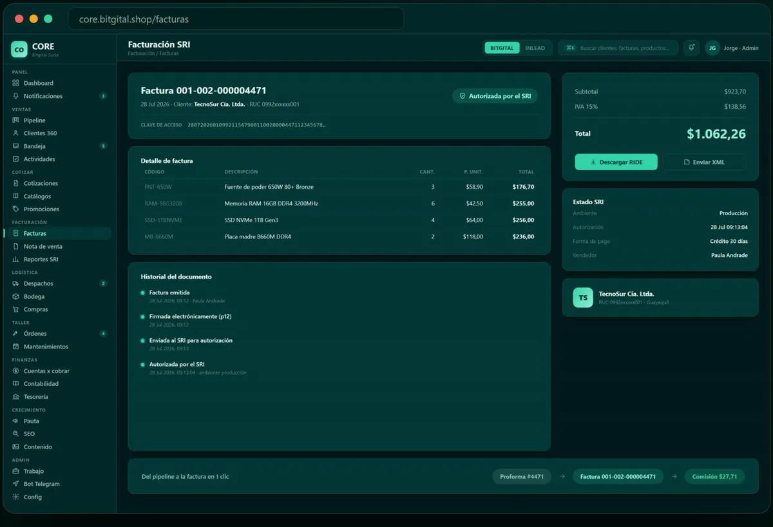Click the FNT-650W product code
This screenshot has height=527, width=773.
point(158,187)
